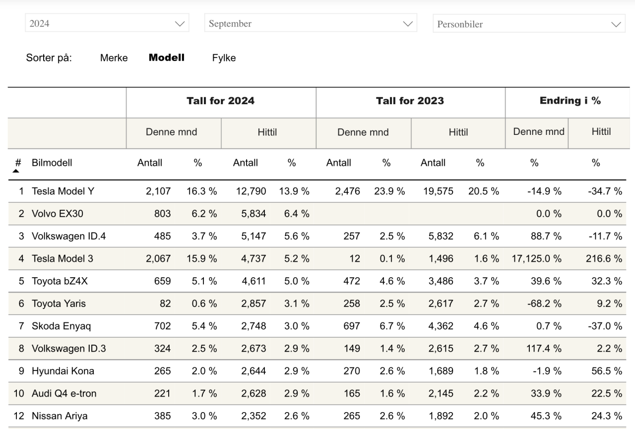Select Tesla Model 3 in the table
Screen dimensions: 635x429
click(x=63, y=259)
